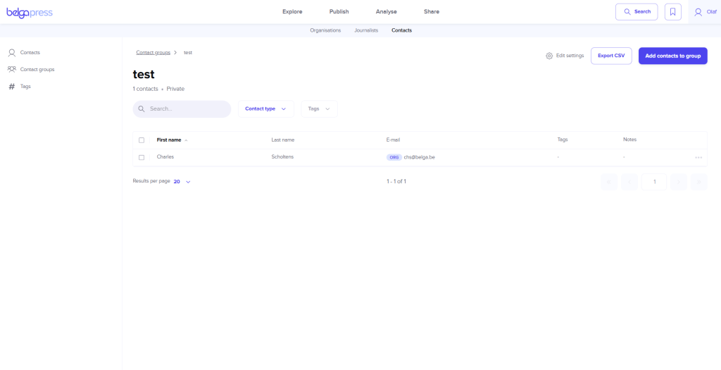Click the Notes column header
Image resolution: width=721 pixels, height=370 pixels.
click(629, 140)
